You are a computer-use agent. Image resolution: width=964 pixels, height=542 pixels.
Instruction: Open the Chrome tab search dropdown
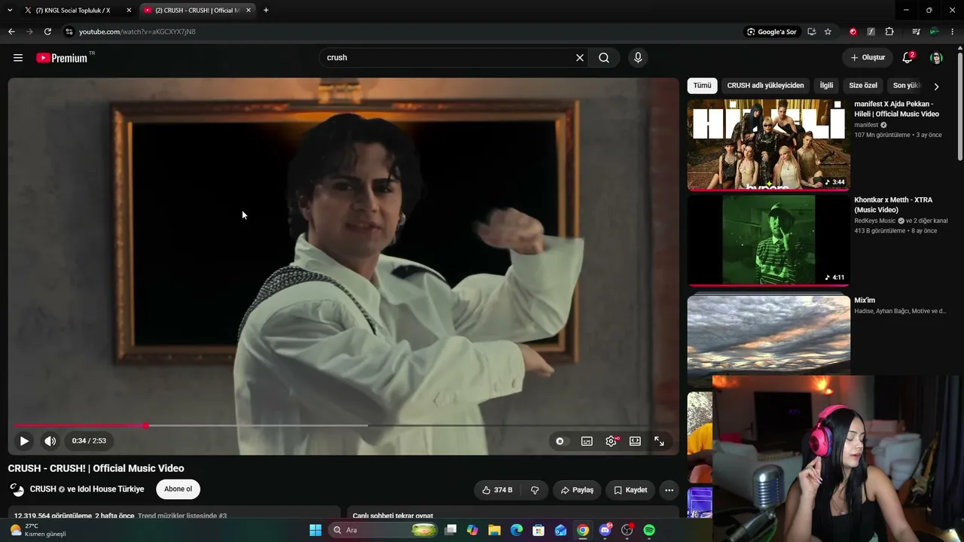10,11
